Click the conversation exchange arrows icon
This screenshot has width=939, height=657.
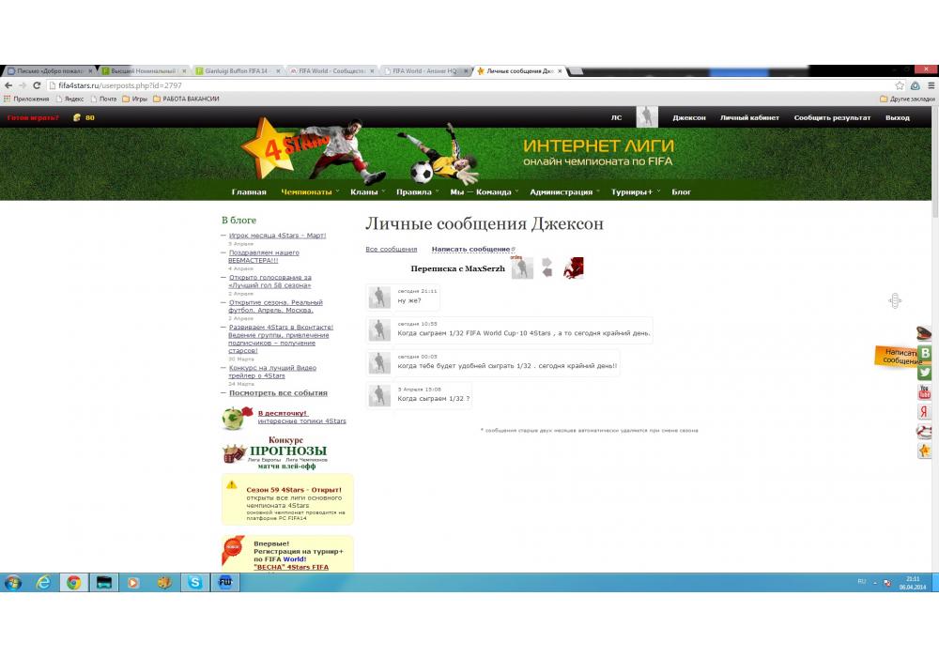546,267
